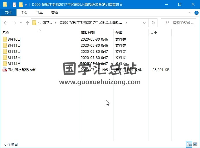Viewport: 200px width, 148px height.
Task: Expand the ribbon using the chevron
Action: tap(190, 13)
